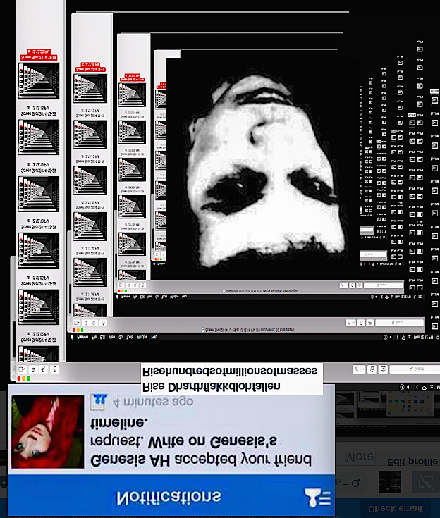
Task: Open Preview menu in the larger menu bar
Action: pos(82,338)
